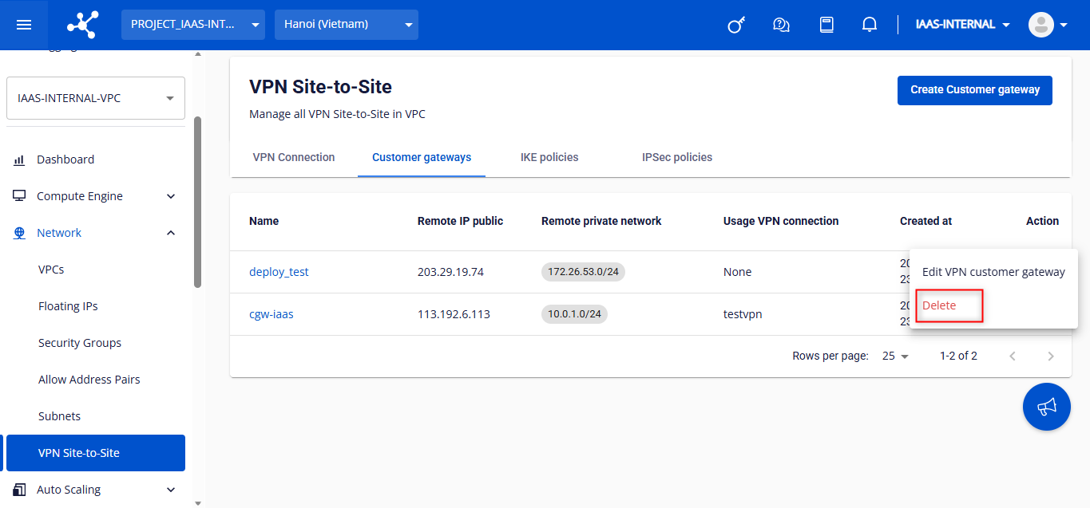The height and width of the screenshot is (508, 1090).
Task: Switch to the VPN Connection tab
Action: click(x=294, y=157)
